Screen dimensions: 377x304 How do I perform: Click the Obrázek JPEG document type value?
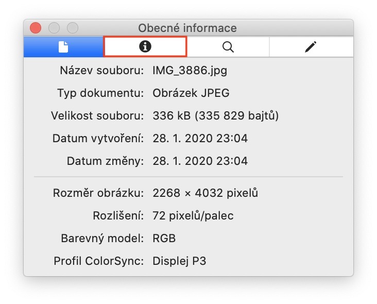(191, 93)
